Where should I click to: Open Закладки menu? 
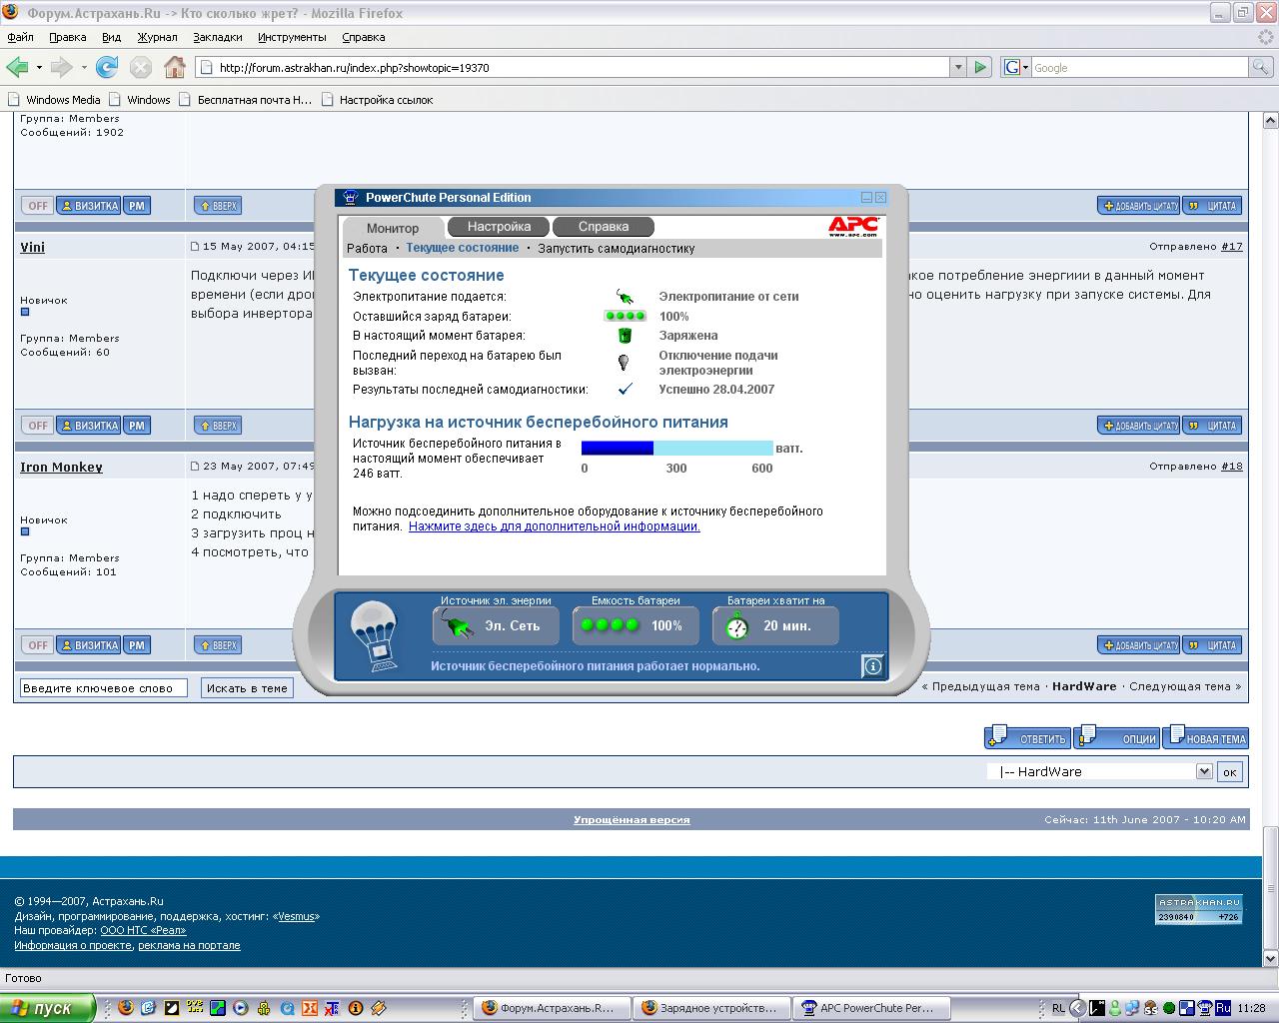[x=217, y=37]
